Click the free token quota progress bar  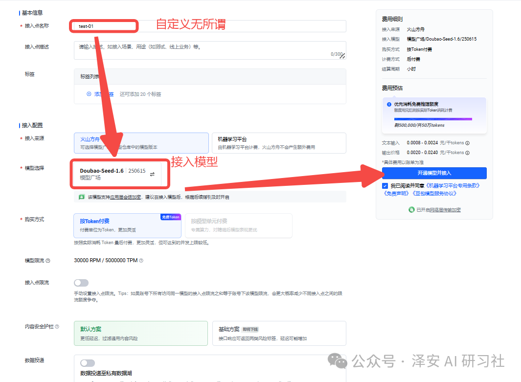(433, 119)
